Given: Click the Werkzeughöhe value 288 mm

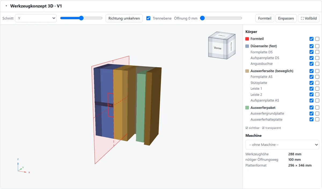Looking at the screenshot, I should [x=295, y=154].
